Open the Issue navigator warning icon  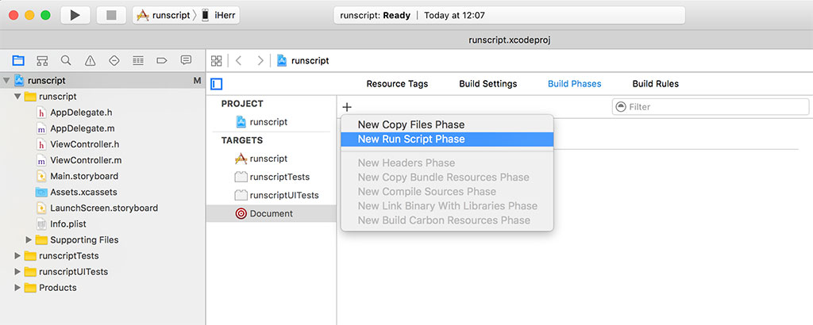(91, 60)
